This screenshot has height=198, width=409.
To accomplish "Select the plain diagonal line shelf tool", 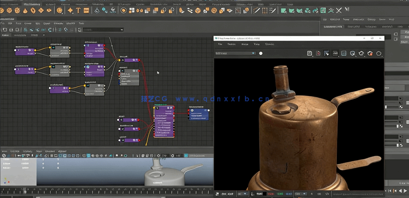I will (x=257, y=11).
